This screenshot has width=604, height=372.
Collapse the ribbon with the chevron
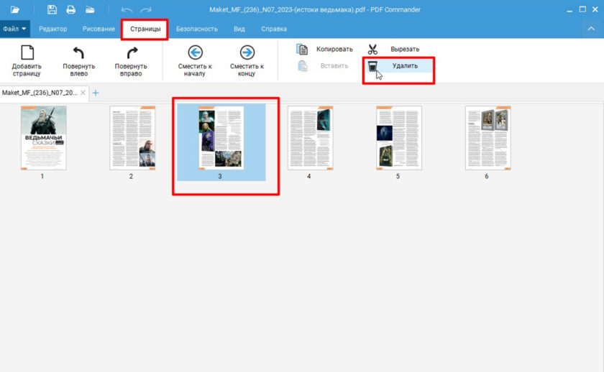[591, 29]
